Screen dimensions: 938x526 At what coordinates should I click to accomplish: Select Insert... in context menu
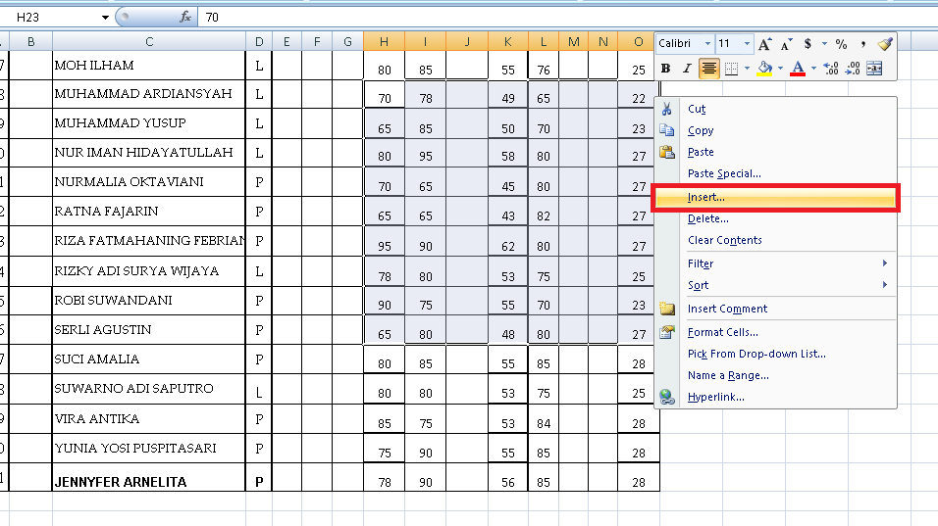[776, 197]
